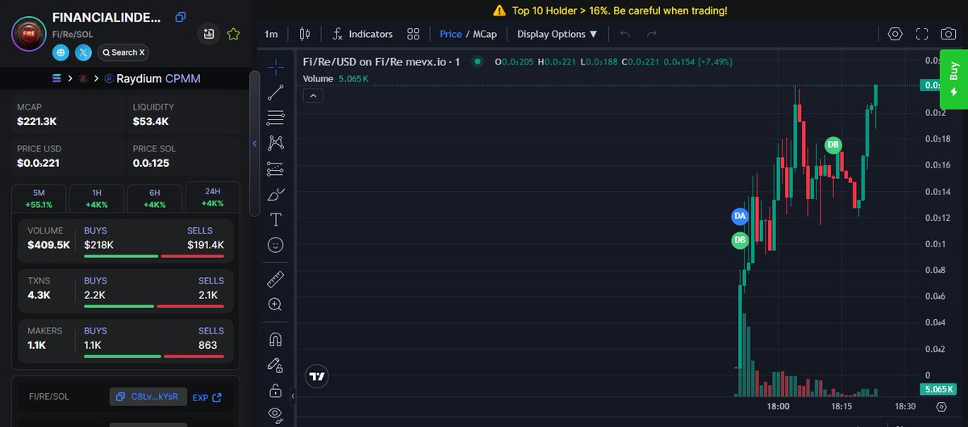Collapse the chart legend arrow
This screenshot has height=427, width=968.
pyautogui.click(x=314, y=96)
